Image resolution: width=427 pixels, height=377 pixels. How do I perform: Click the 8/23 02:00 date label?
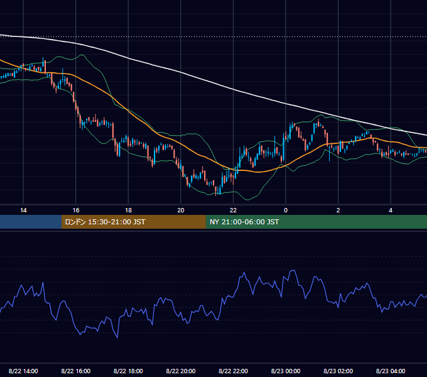(338, 371)
